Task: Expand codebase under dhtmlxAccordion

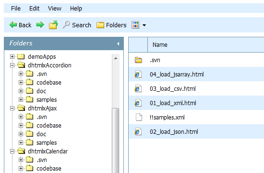Action: pos(21,83)
